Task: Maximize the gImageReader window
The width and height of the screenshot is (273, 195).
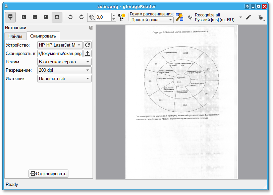Action: coord(259,6)
